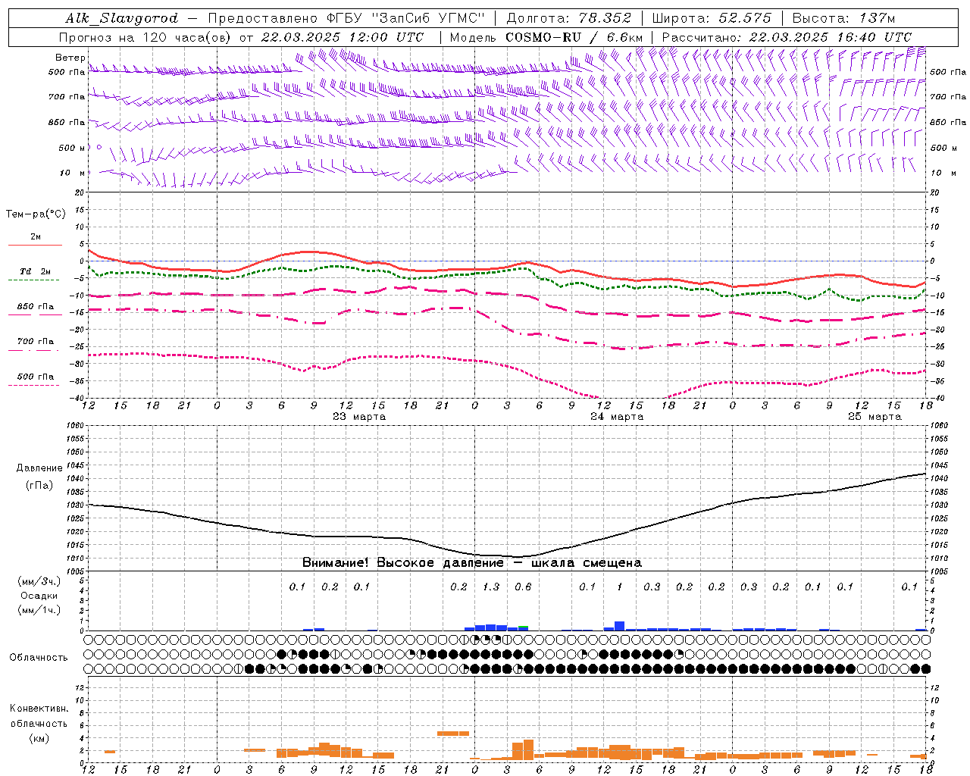Image resolution: width=970 pixels, height=776 pixels.
Task: Click Рассчитано: 22.03.2025 16:40 UTC timestamp
Action: (x=787, y=37)
